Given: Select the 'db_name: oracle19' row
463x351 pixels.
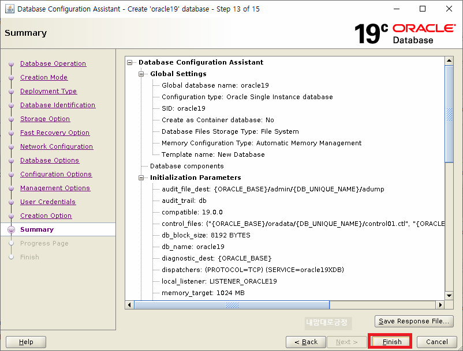Looking at the screenshot, I should (x=193, y=247).
